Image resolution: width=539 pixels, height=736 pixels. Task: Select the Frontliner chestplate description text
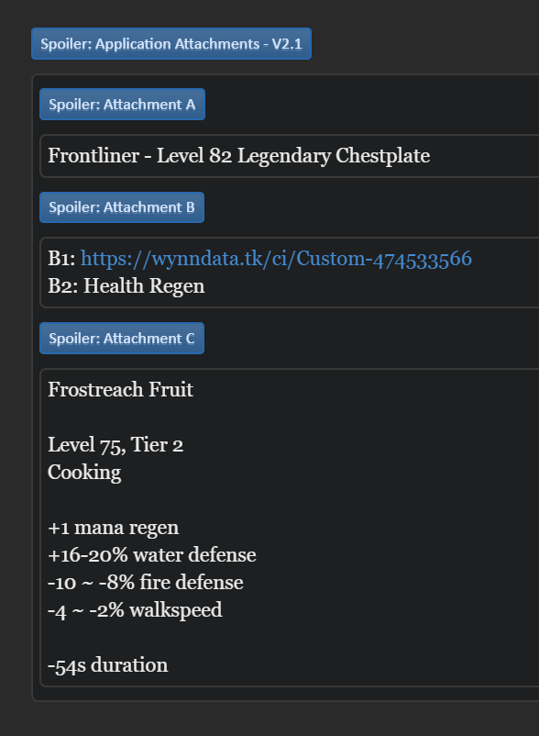point(238,156)
